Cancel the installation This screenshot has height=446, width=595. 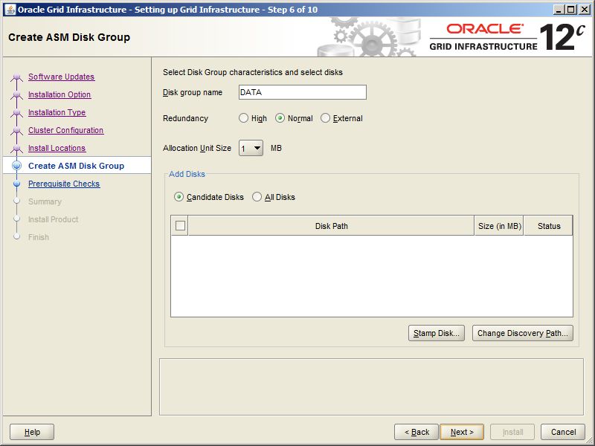563,432
